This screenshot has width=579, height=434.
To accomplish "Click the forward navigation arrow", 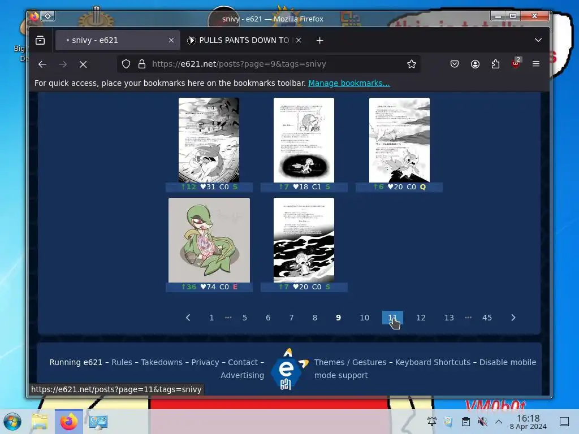I will click(63, 64).
